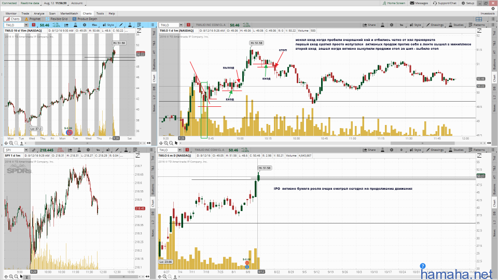Open Studies in the top-right TWLO chart toolbar
This screenshot has height=280, width=498.
pyautogui.click(x=456, y=25)
